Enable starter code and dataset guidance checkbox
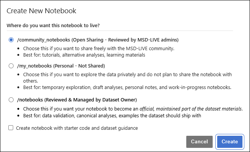The image size is (250, 152). tap(11, 128)
